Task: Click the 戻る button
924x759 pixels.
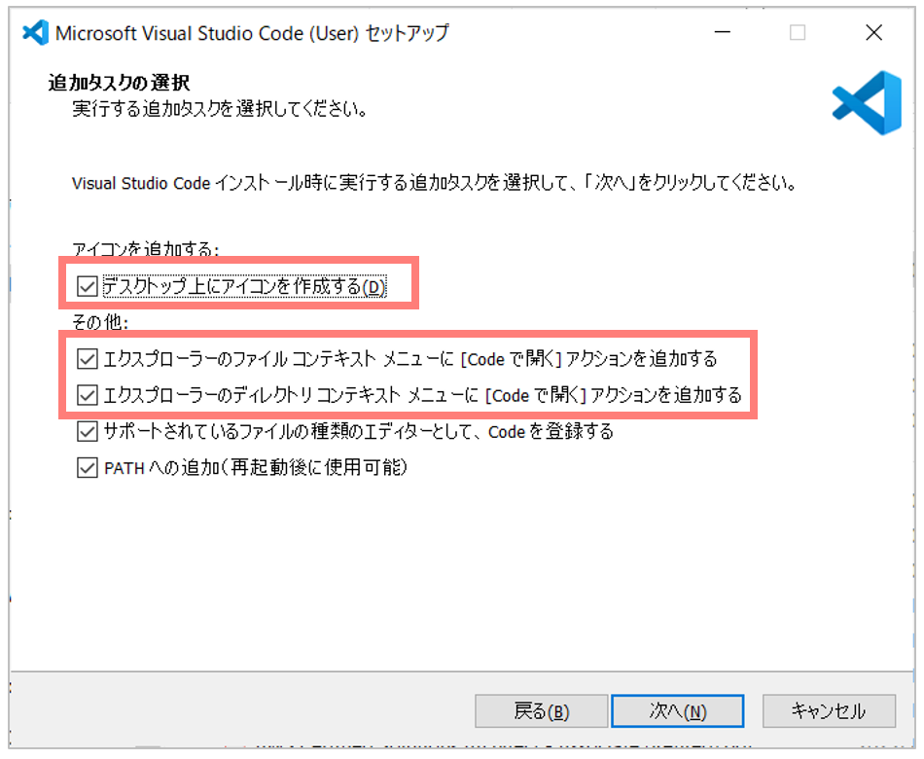Action: click(x=541, y=711)
